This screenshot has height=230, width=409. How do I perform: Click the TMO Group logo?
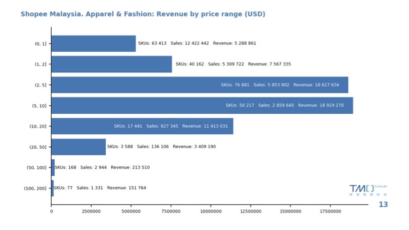click(x=368, y=190)
